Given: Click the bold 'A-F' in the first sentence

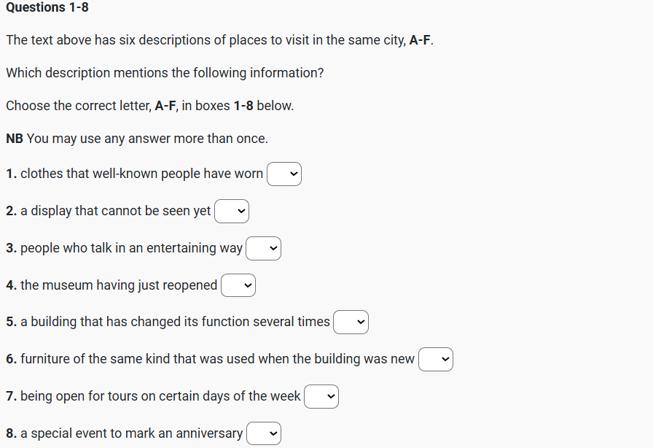Looking at the screenshot, I should pyautogui.click(x=421, y=40).
